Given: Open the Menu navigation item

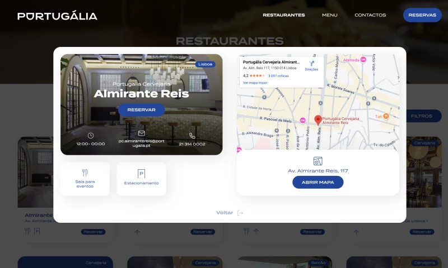Looking at the screenshot, I should [330, 15].
